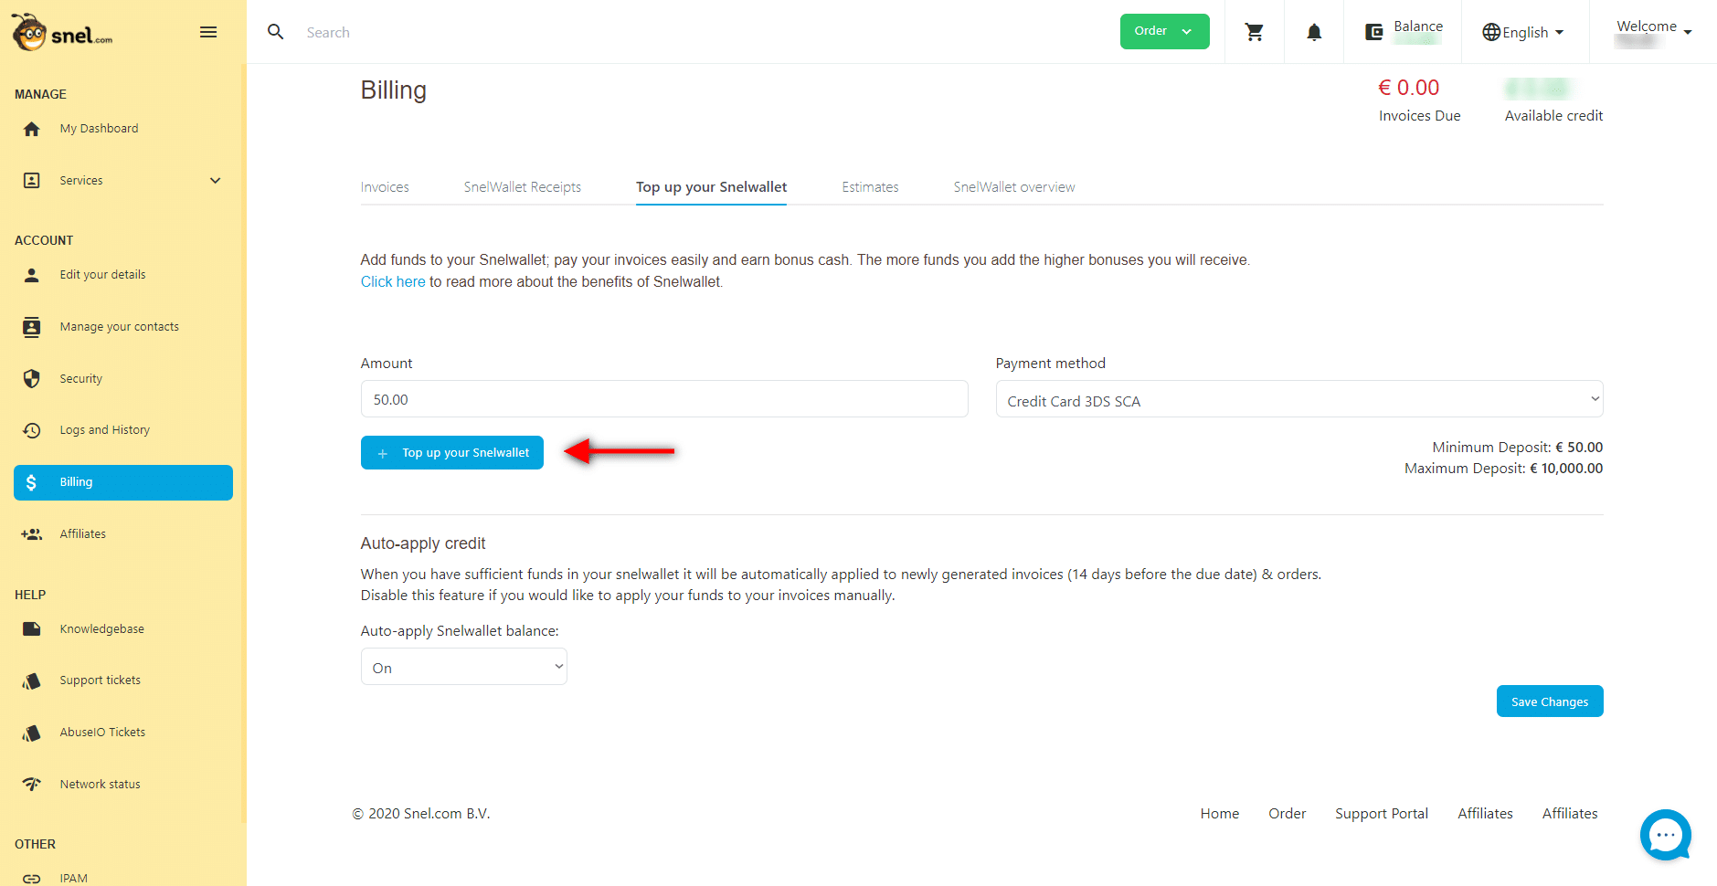Click the Save Changes button
Screen dimensions: 1717x886
[1550, 701]
